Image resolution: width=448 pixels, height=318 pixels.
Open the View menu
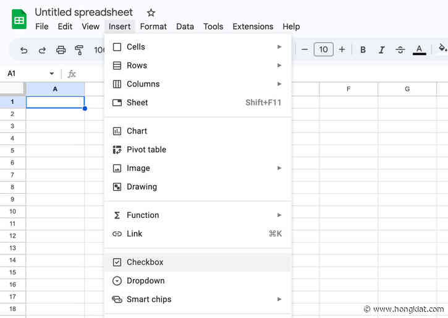(90, 27)
